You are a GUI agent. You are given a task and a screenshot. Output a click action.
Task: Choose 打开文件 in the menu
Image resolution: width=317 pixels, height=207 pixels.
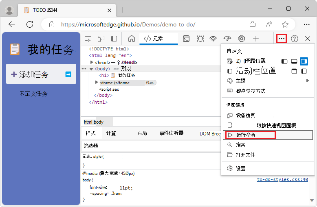(268, 155)
